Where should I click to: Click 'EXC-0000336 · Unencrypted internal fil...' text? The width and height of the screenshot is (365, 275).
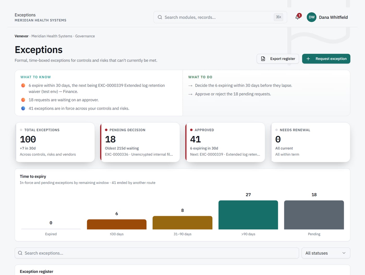pos(139,154)
